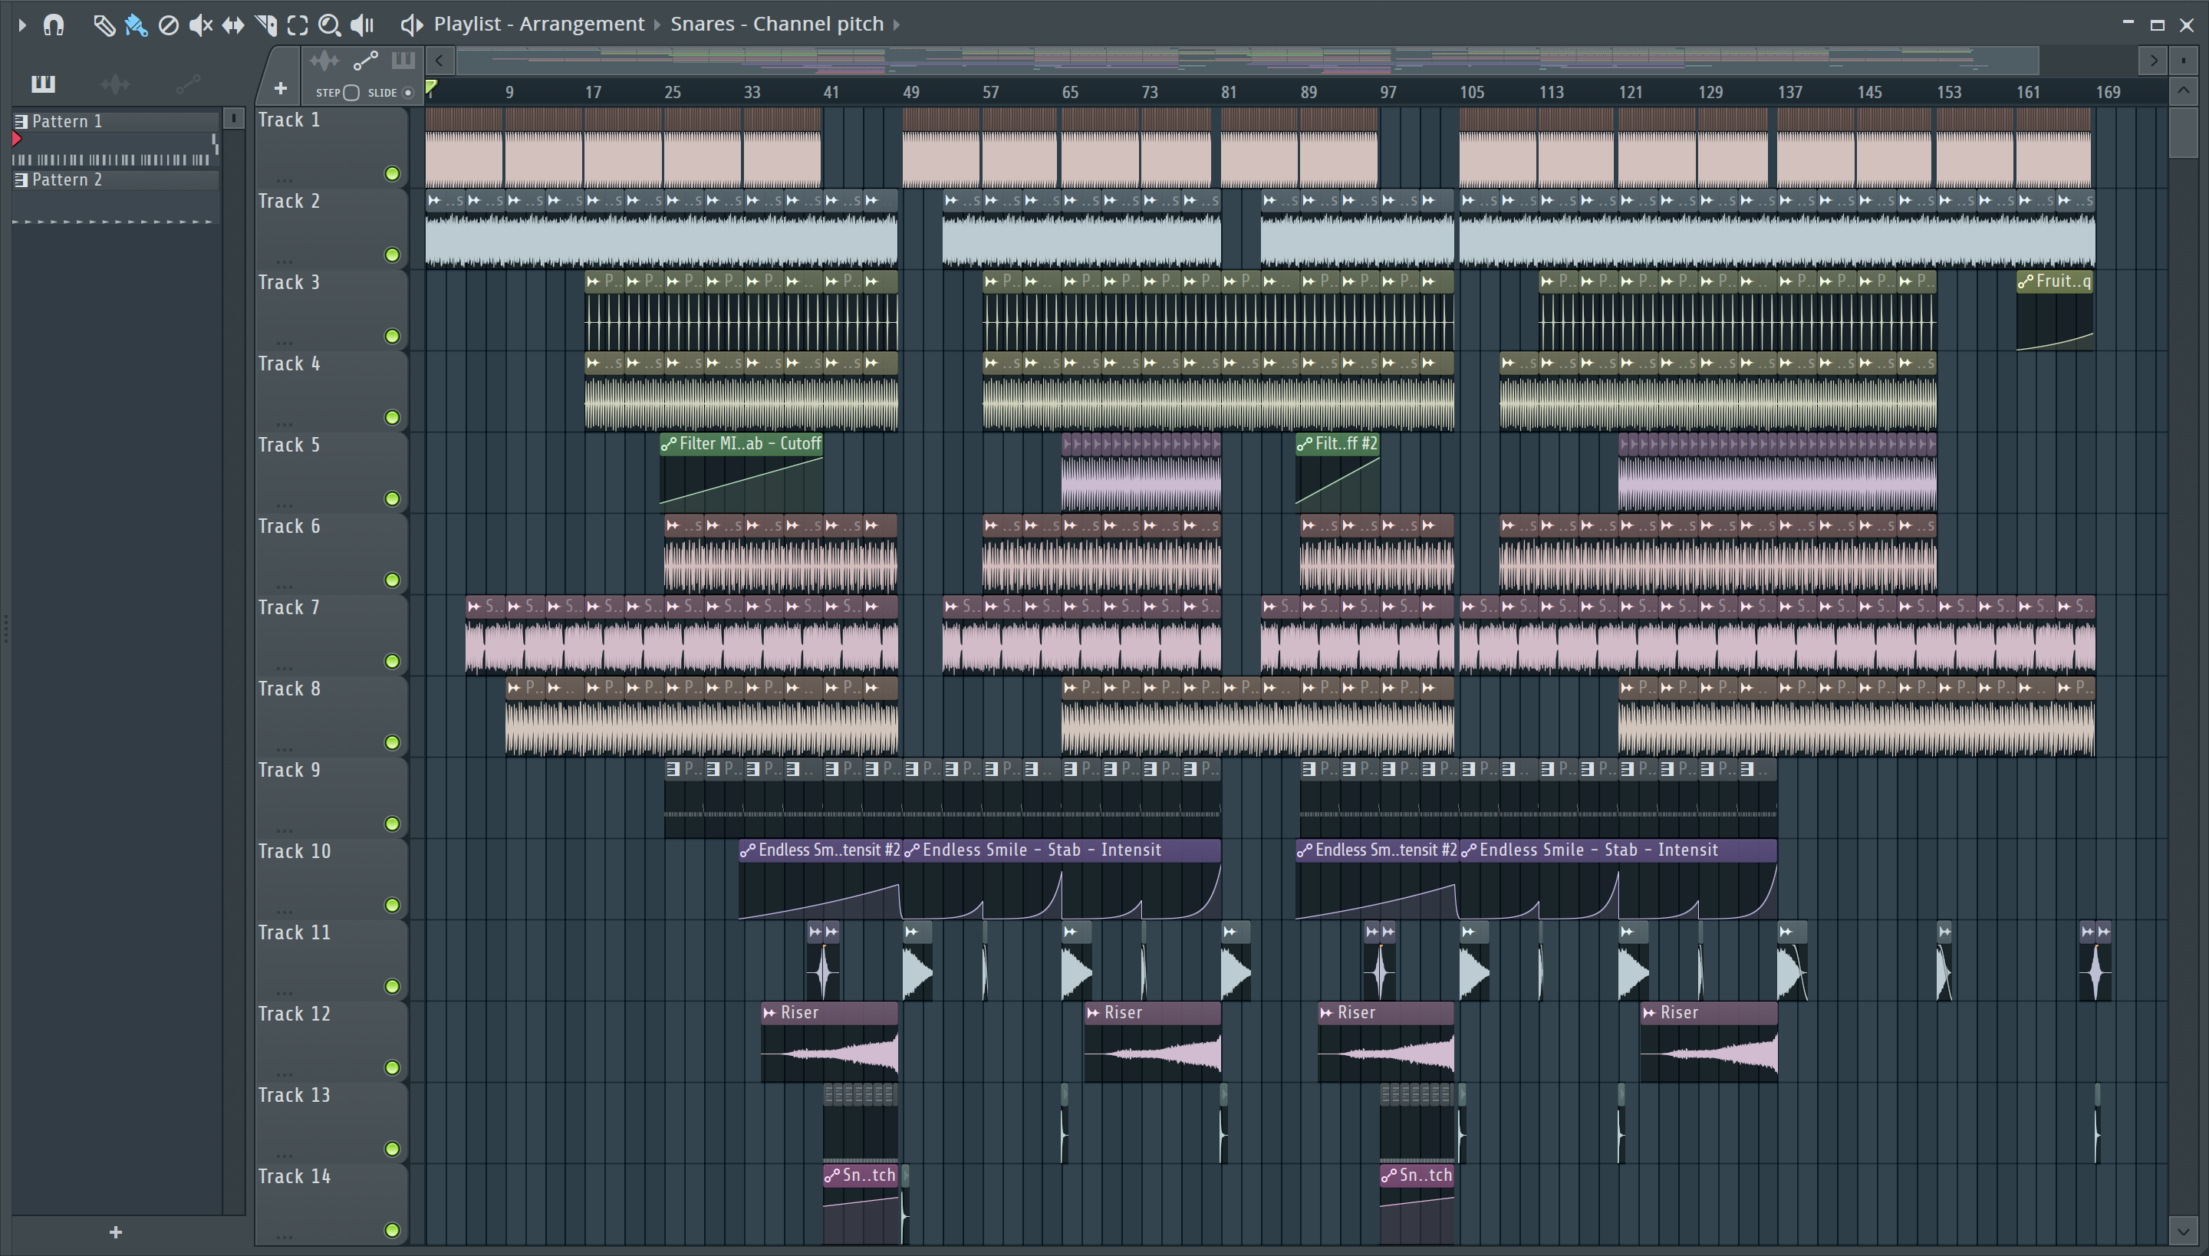Open Track 4 options via its dots
This screenshot has height=1256, width=2209.
pos(284,423)
